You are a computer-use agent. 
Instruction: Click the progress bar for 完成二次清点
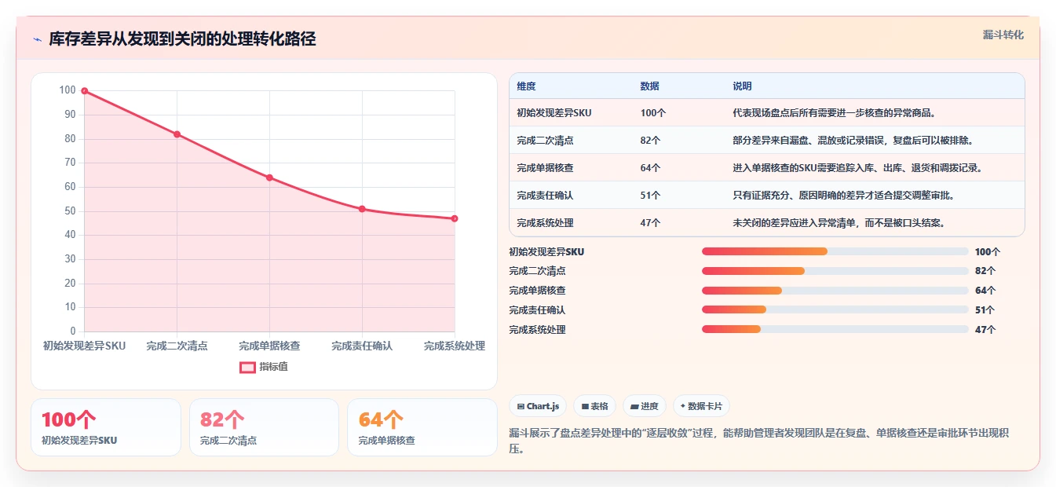[x=835, y=271]
